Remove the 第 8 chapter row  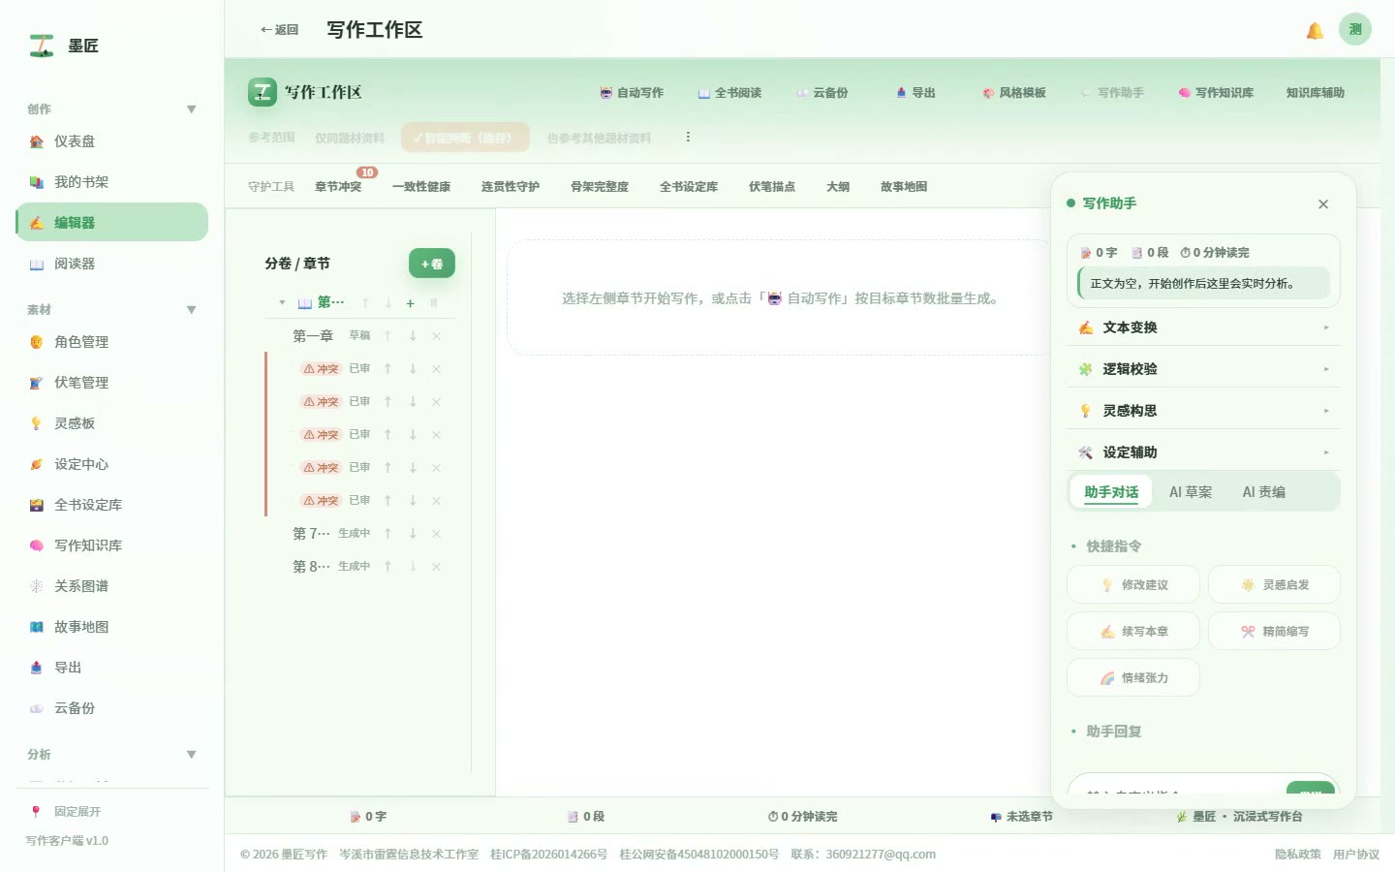pos(436,567)
